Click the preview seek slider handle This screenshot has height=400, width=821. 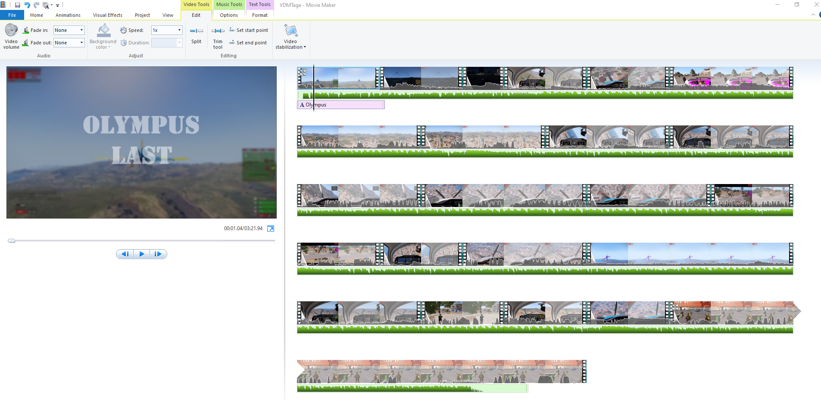12,241
